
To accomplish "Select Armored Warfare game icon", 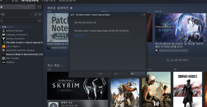I will point(4,31).
